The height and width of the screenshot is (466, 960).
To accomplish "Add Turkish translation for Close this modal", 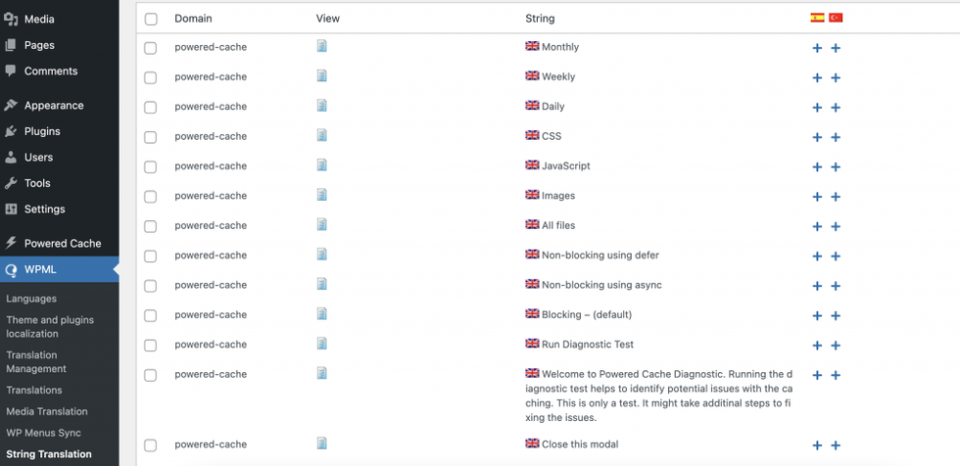I will [836, 445].
